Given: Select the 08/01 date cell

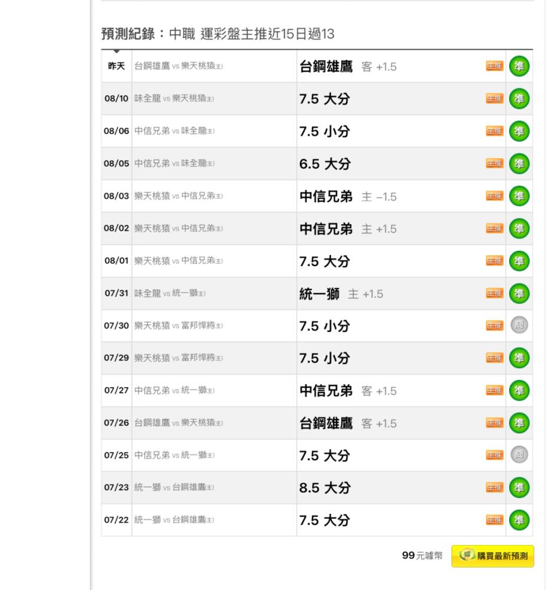Looking at the screenshot, I should pyautogui.click(x=117, y=261).
